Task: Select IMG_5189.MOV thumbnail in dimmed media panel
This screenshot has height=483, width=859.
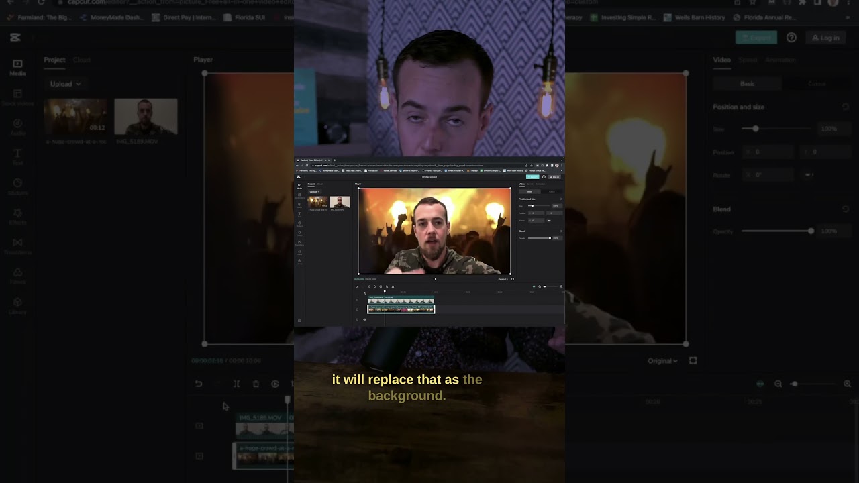Action: coord(146,117)
